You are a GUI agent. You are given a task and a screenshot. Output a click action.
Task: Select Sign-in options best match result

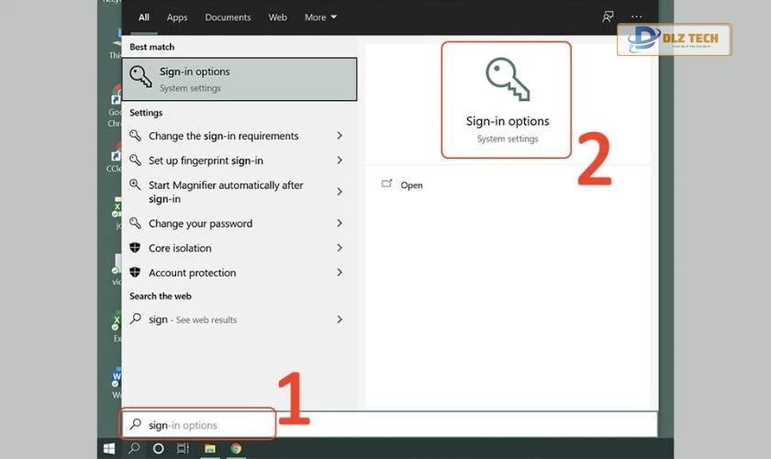tap(240, 79)
